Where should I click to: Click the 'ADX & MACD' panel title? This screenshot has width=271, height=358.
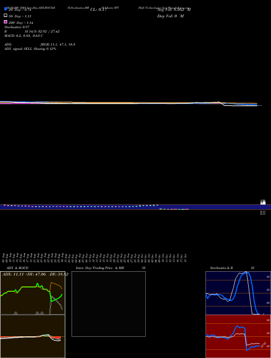(17, 268)
